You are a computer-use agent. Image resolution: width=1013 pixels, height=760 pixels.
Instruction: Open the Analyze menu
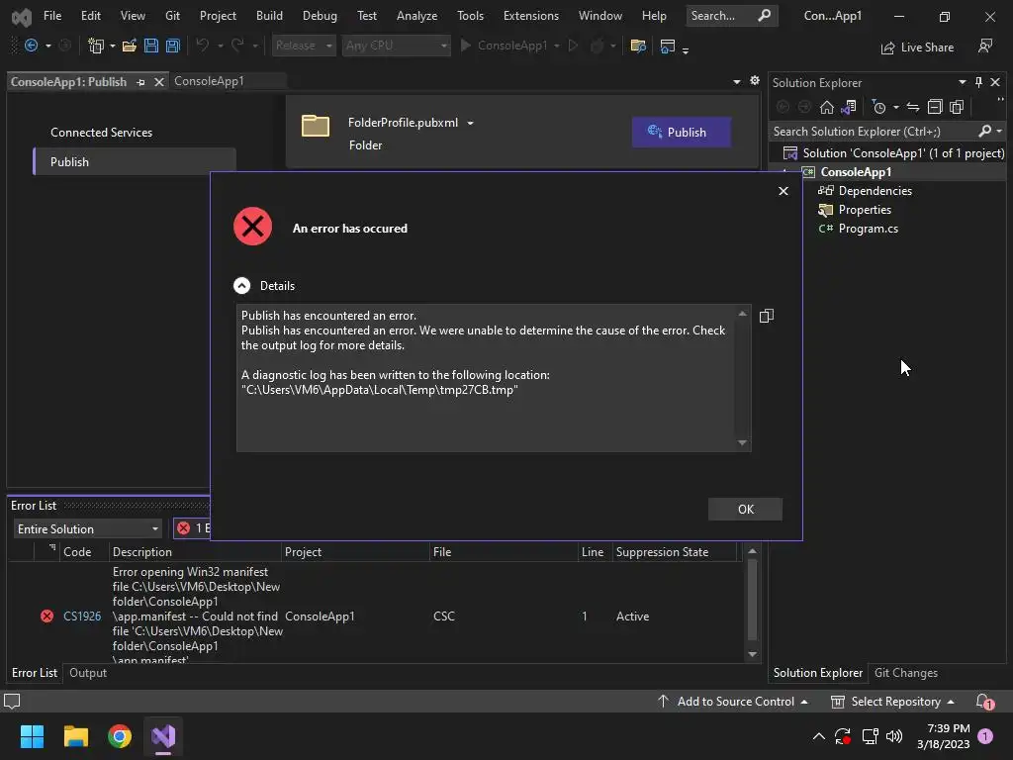tap(416, 16)
